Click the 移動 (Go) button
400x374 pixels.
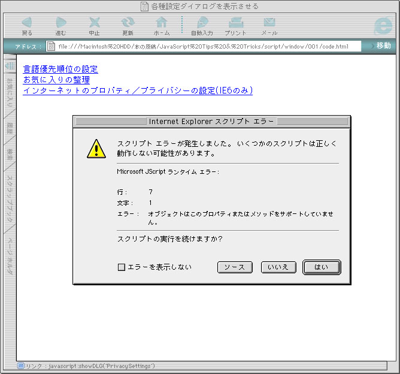point(383,46)
